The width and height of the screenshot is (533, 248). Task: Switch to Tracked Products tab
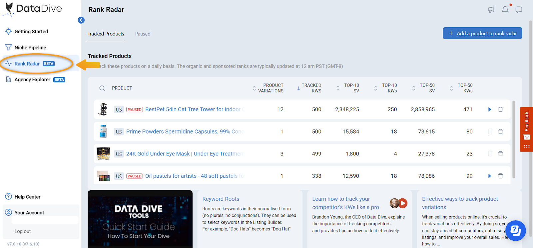click(x=106, y=34)
